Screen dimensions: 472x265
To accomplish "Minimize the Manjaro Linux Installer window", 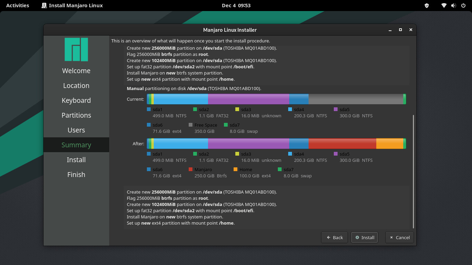I will (390, 30).
